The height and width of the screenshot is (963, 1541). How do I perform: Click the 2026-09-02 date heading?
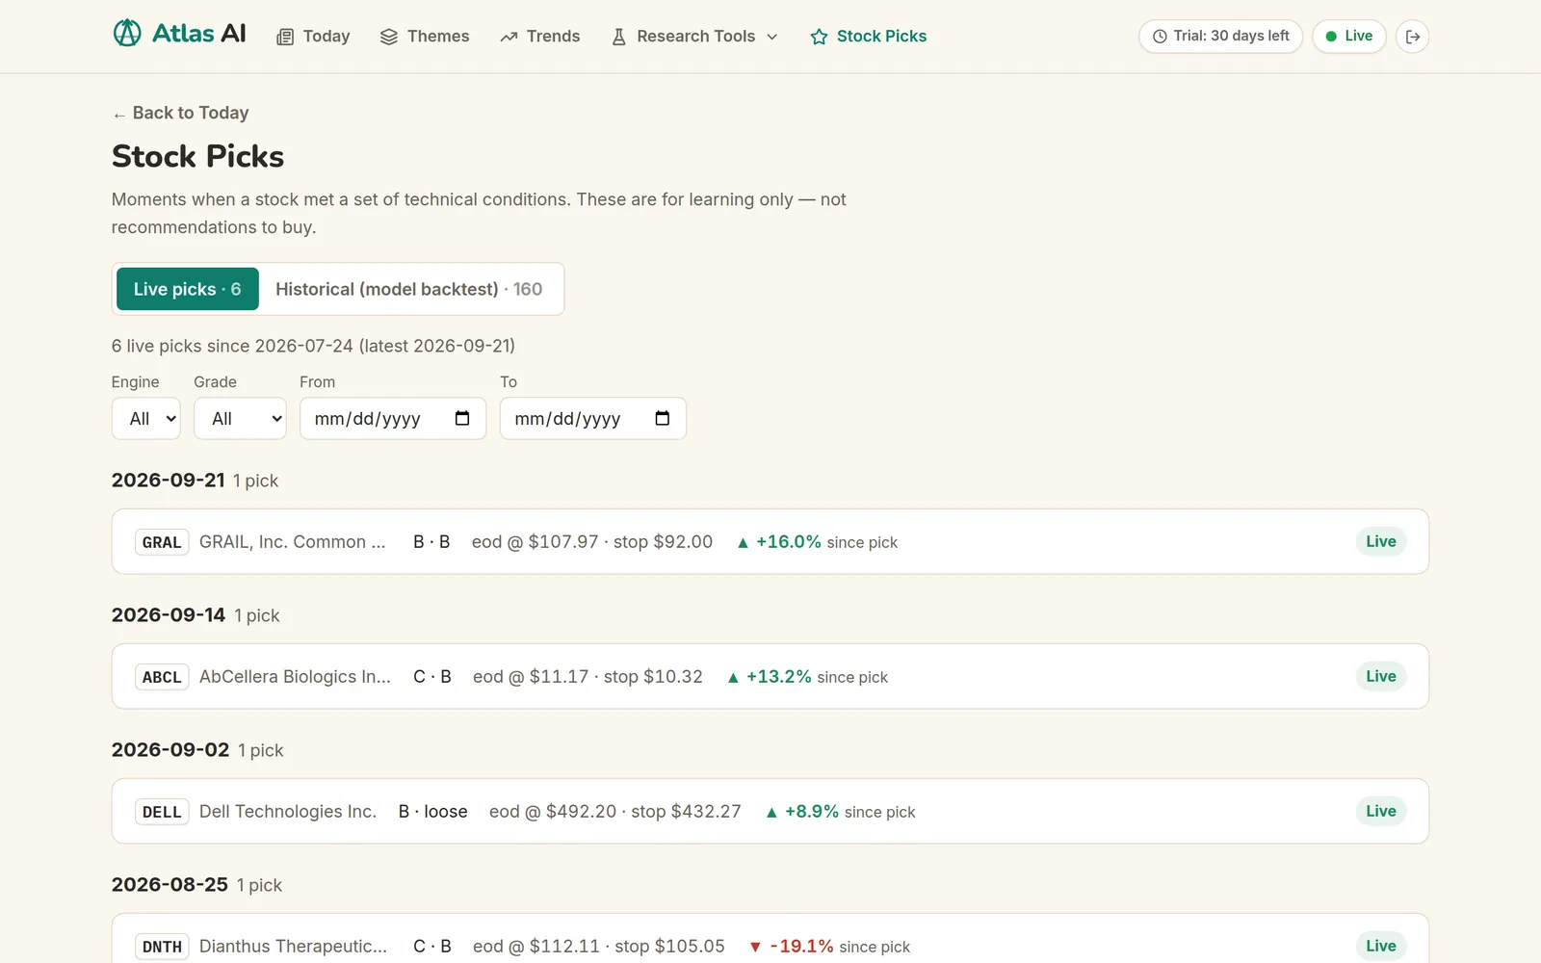tap(170, 749)
